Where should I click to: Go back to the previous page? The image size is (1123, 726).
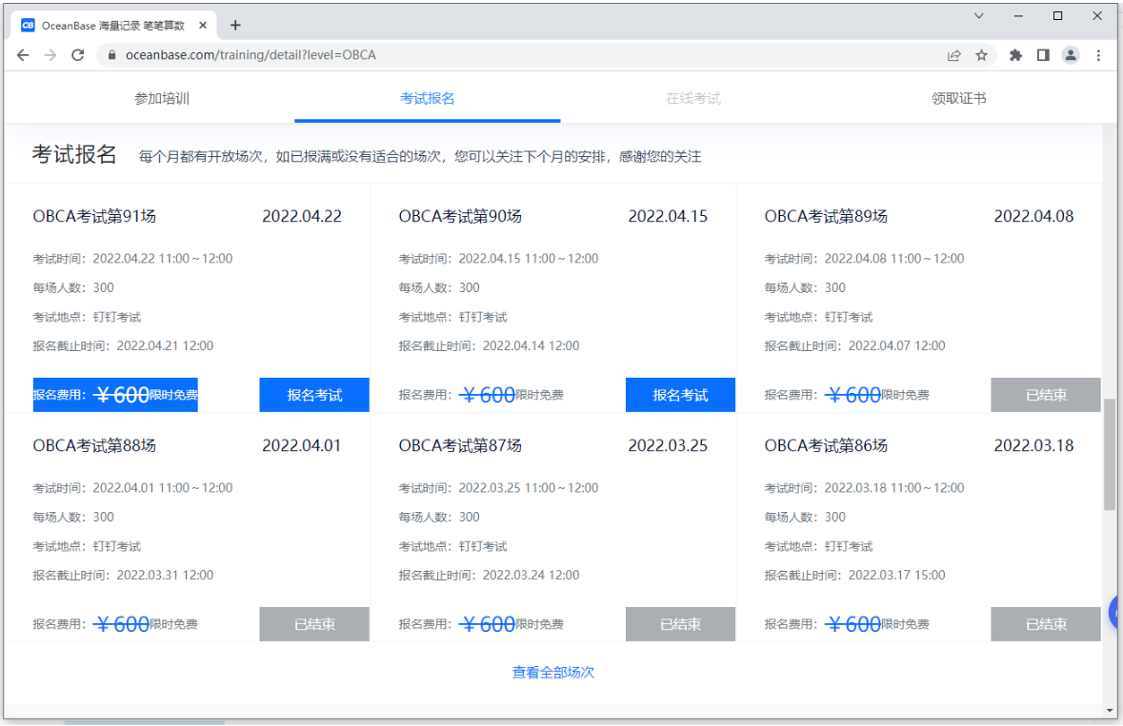click(23, 55)
